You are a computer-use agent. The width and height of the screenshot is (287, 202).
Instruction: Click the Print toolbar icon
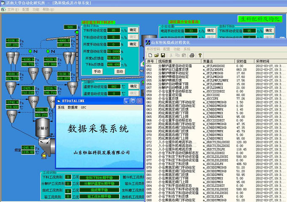coord(192,55)
